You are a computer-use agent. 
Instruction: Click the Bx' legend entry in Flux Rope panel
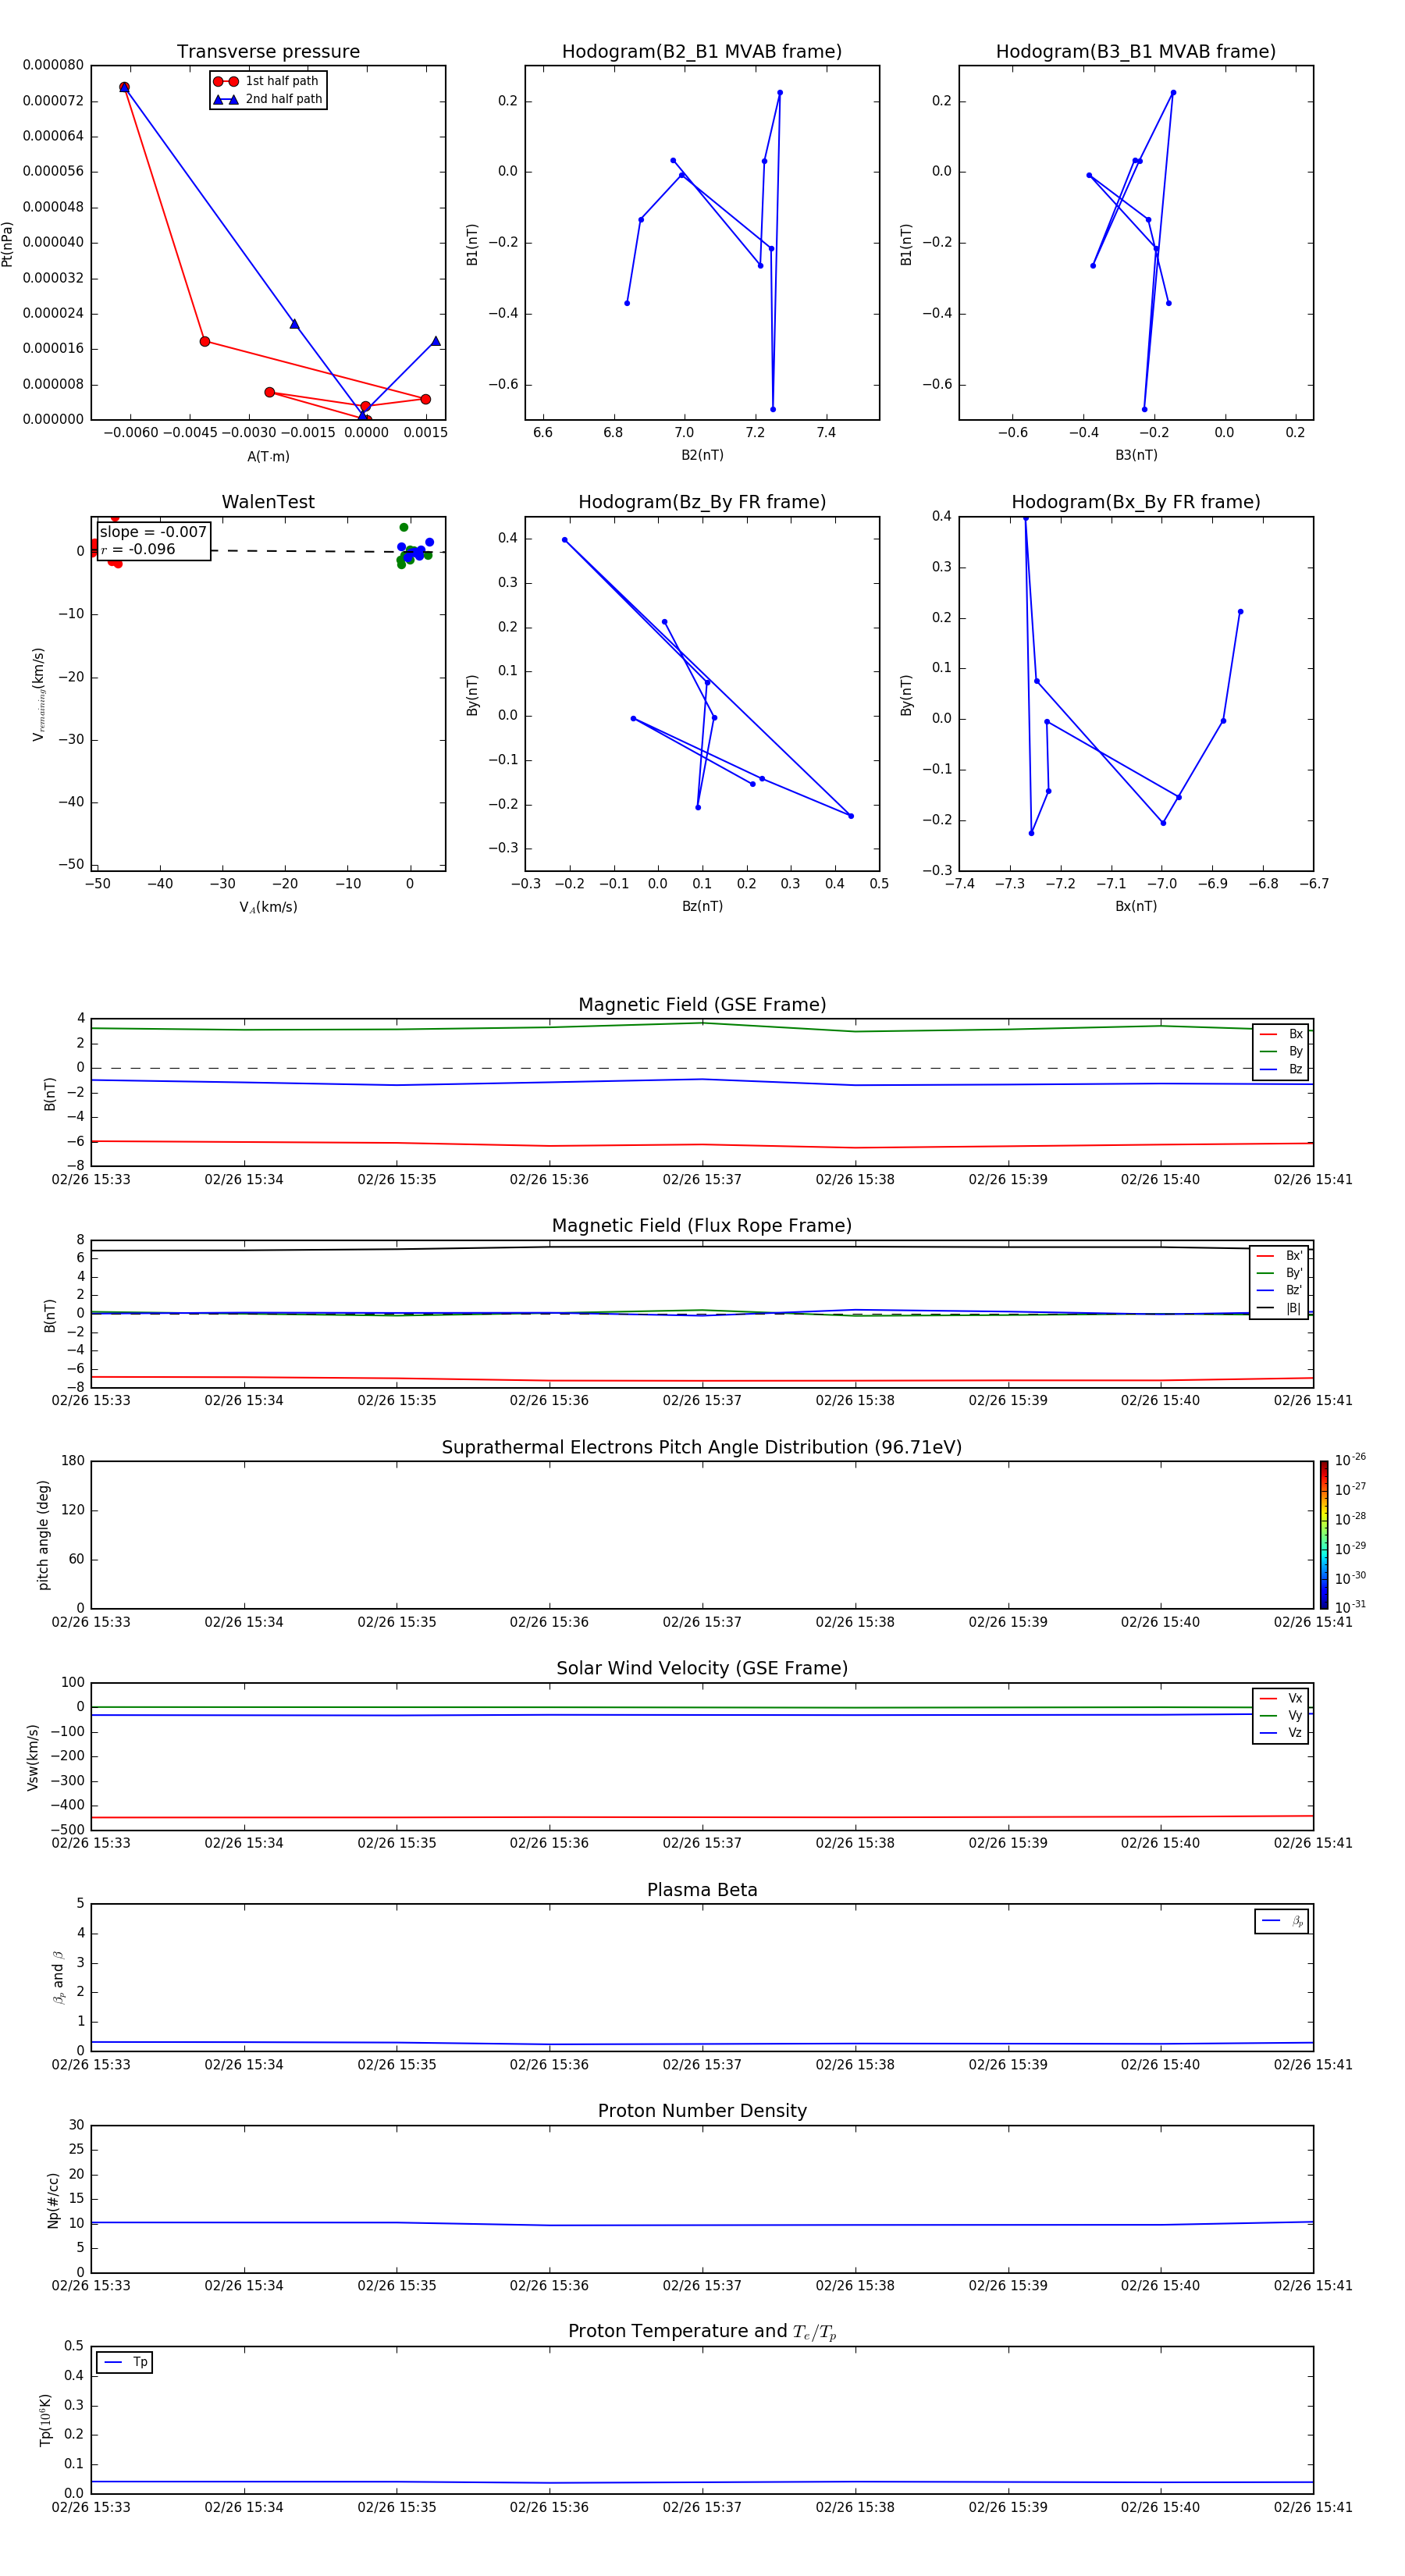tap(1279, 1256)
